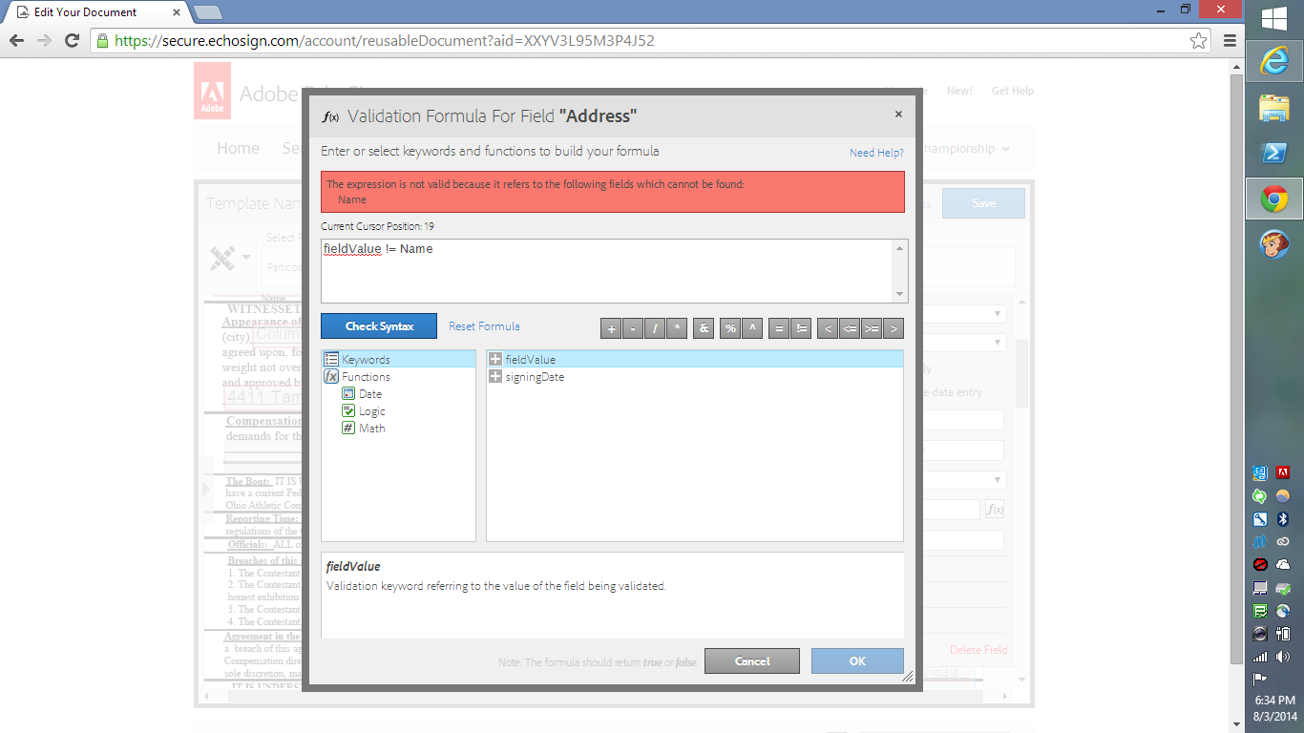
Task: Click the Save button in the background page
Action: tap(983, 203)
